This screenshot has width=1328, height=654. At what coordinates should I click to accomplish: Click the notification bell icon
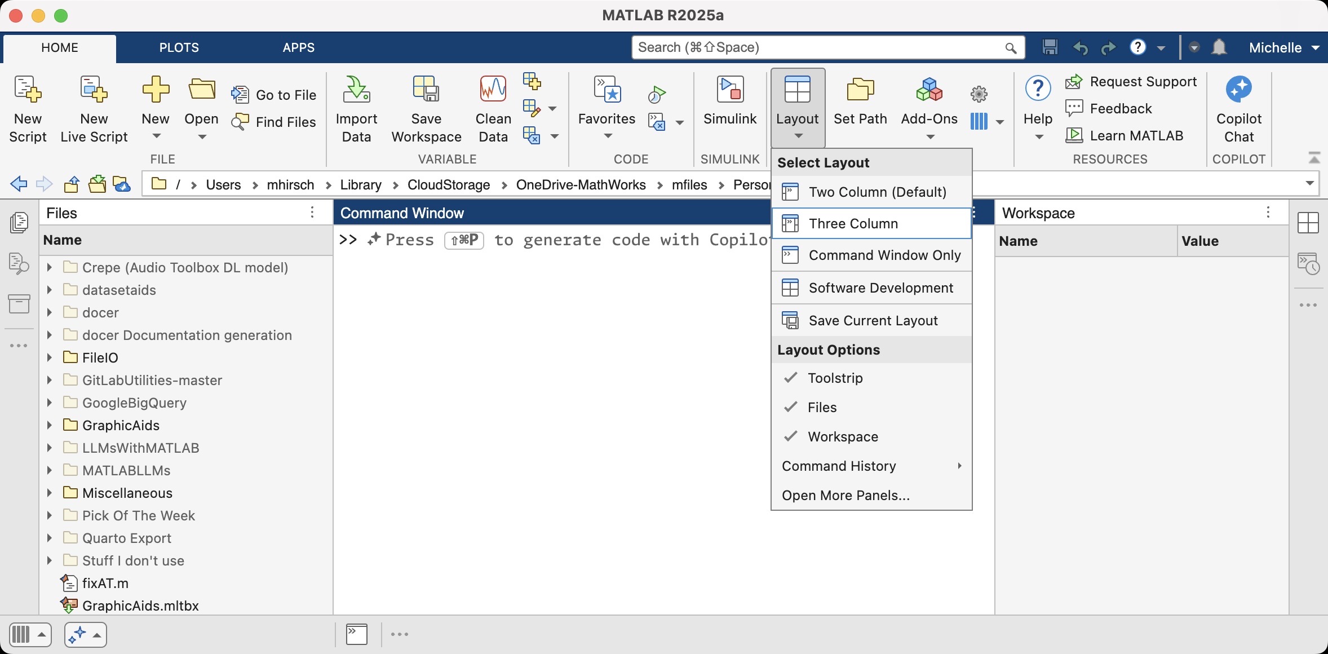click(1219, 47)
